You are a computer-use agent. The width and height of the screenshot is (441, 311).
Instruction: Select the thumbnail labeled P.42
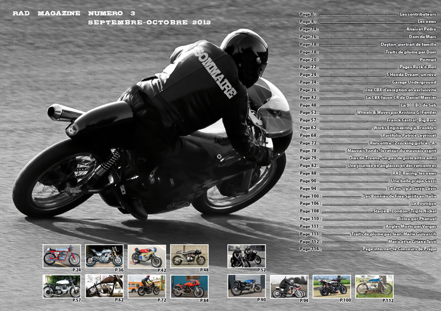click(x=147, y=256)
